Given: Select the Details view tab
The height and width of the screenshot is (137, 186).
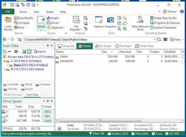Looking at the screenshot, I should pyautogui.click(x=85, y=46).
